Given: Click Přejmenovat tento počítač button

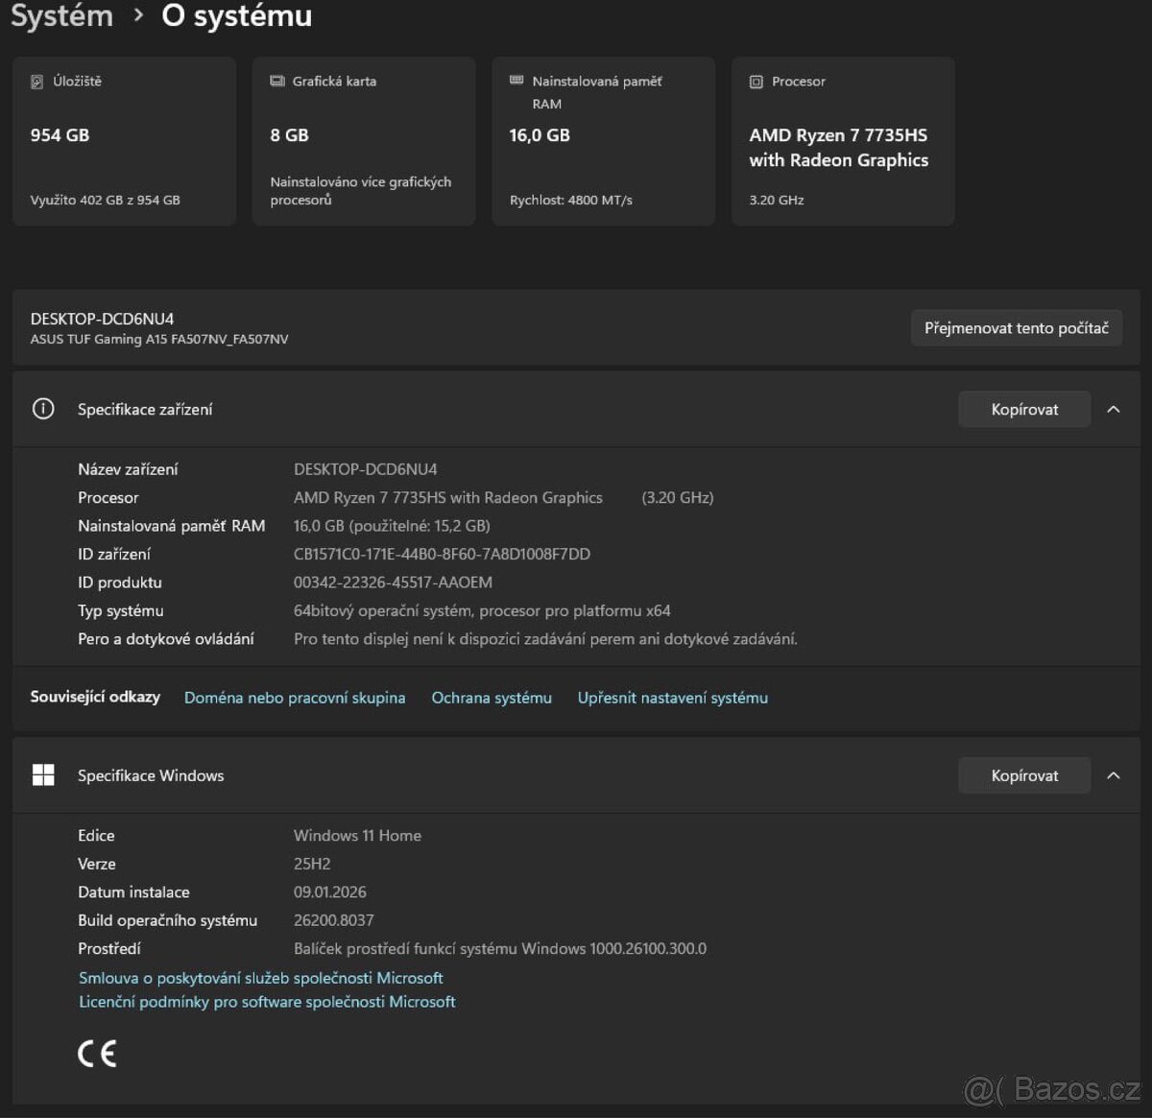Looking at the screenshot, I should coord(1016,328).
